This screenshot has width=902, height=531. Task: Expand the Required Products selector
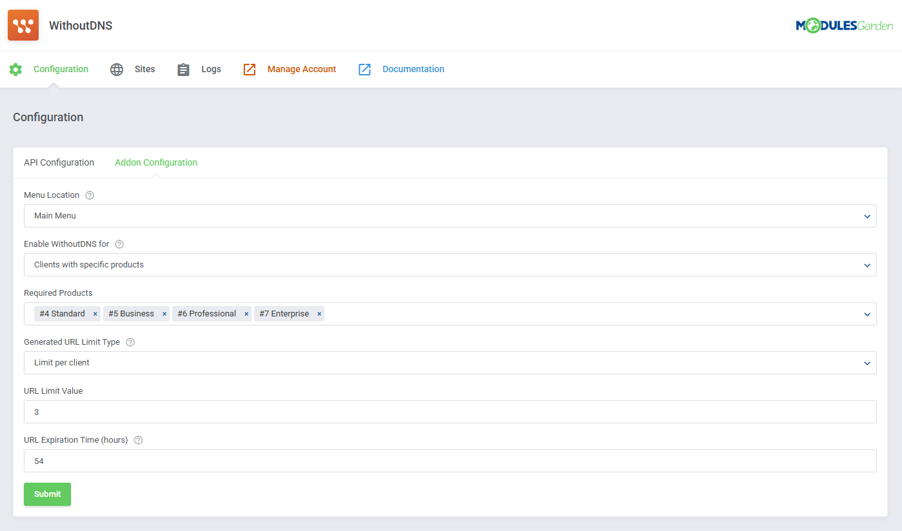coord(867,313)
